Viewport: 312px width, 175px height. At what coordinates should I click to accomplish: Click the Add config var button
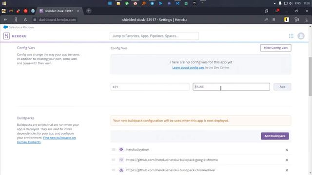point(282,87)
